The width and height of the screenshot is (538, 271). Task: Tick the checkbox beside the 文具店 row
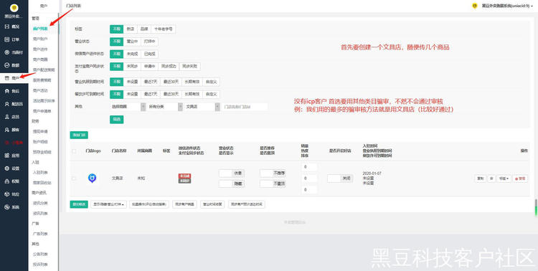[73, 179]
